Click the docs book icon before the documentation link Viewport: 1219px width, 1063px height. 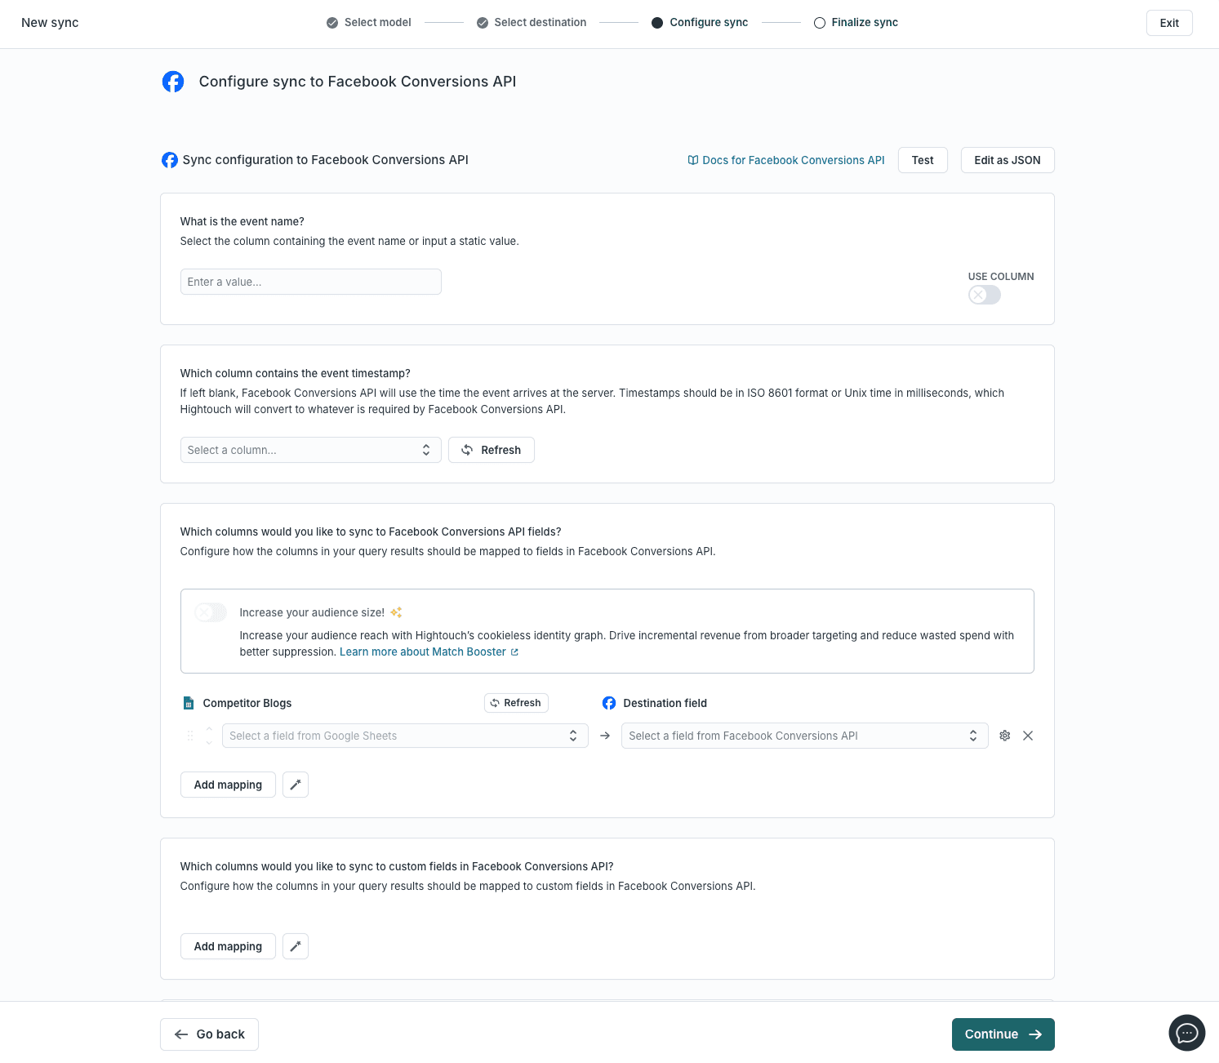(692, 159)
